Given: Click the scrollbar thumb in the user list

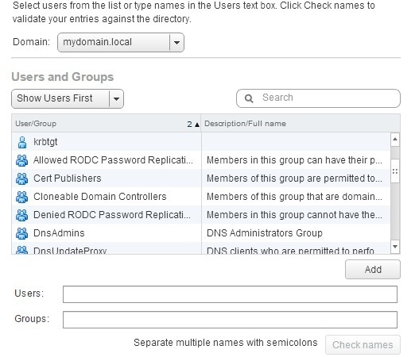Looking at the screenshot, I should [395, 171].
